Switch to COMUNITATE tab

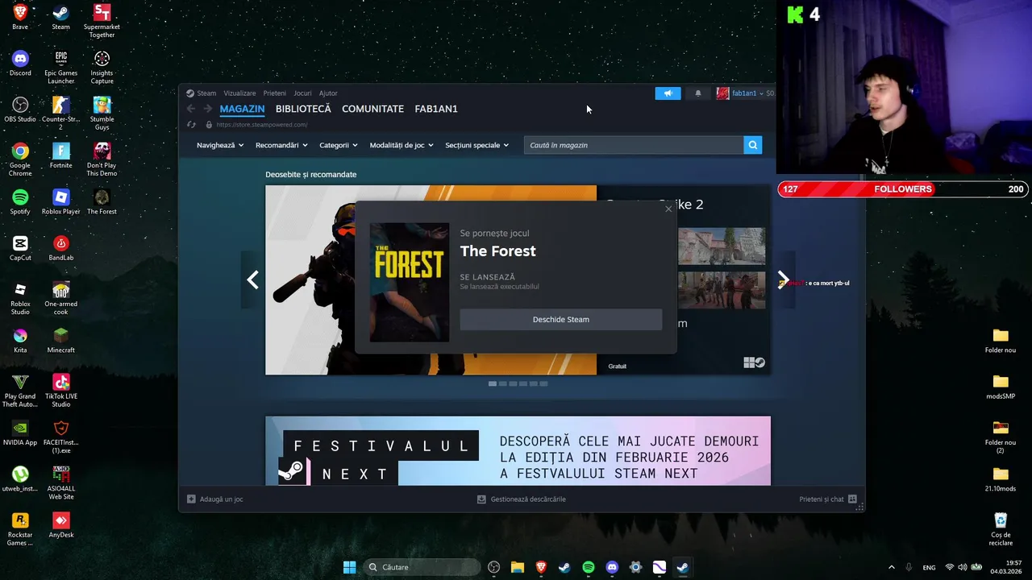click(x=372, y=109)
